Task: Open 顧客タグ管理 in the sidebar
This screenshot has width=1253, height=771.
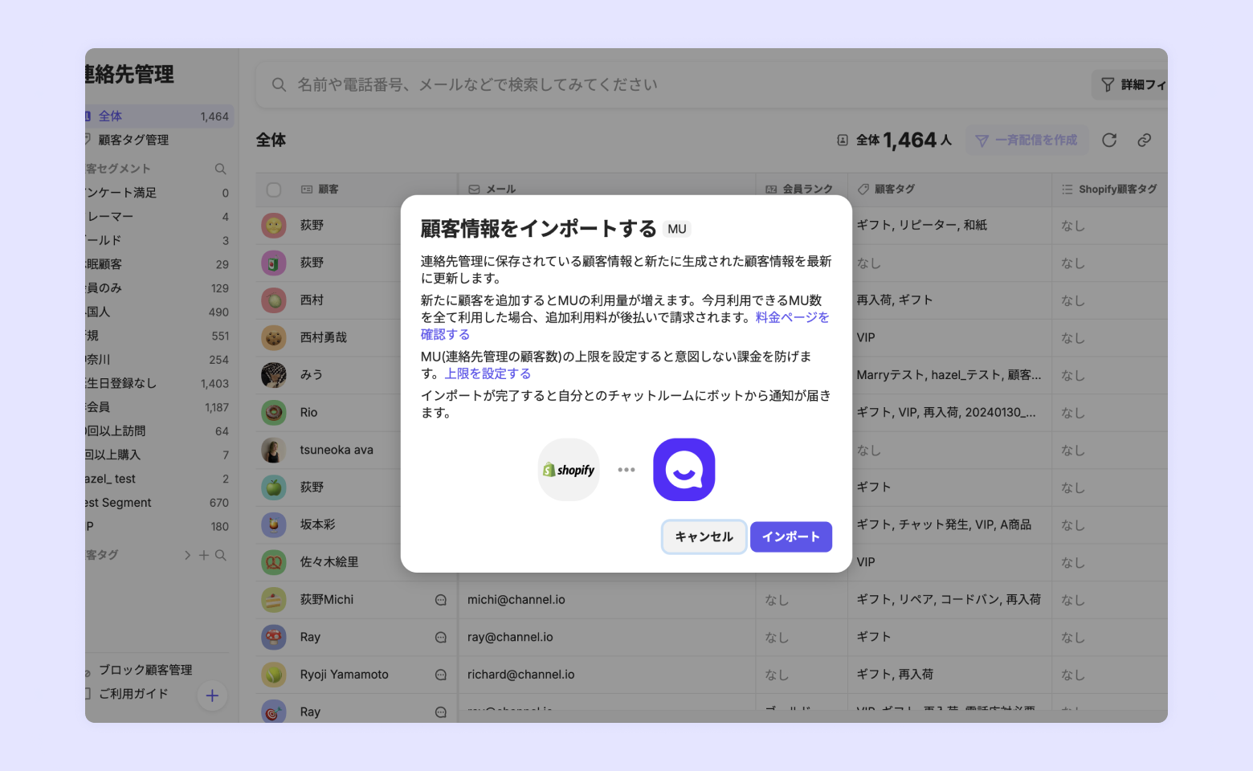Action: tap(133, 140)
